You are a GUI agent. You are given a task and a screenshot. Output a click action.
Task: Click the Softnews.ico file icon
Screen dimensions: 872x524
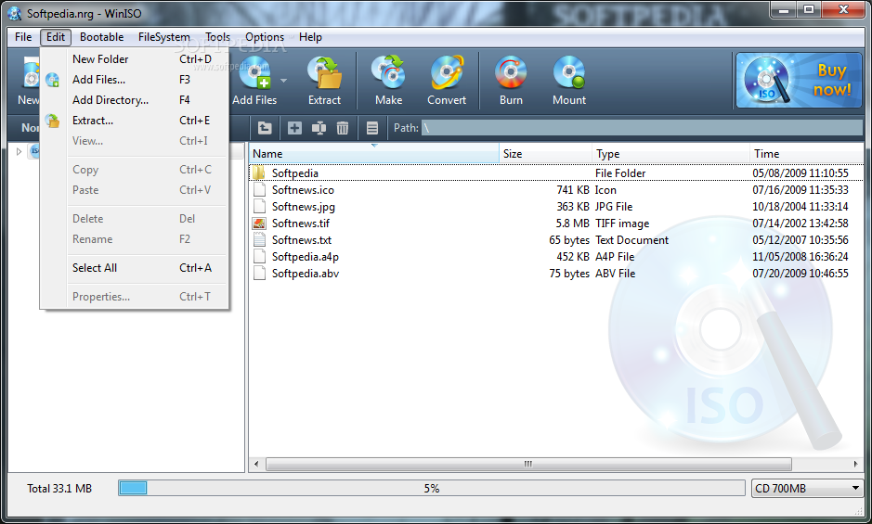(259, 190)
